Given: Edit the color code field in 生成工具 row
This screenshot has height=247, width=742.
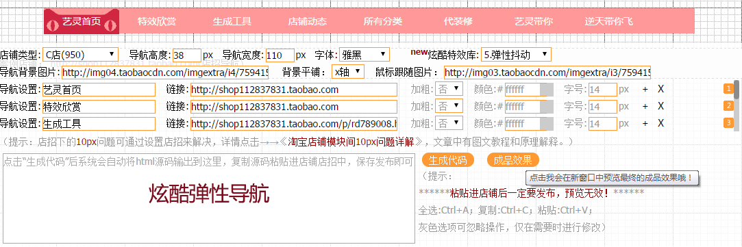Looking at the screenshot, I should (523, 124).
